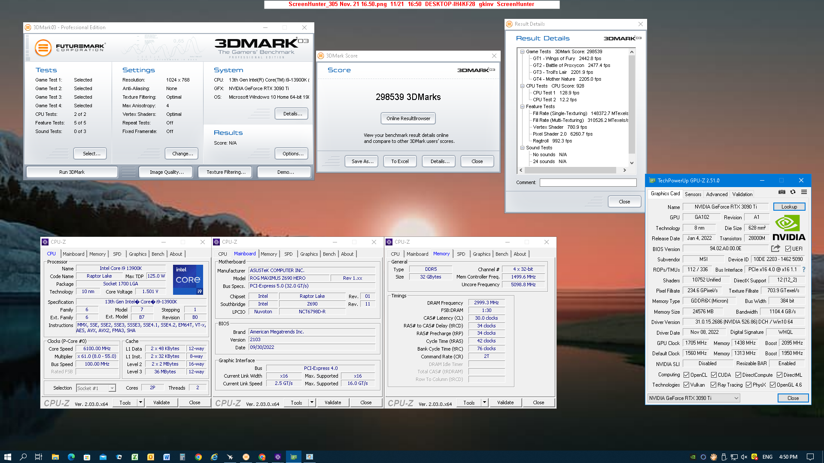The image size is (824, 463).
Task: Switch to 3DMark03 taskbar icon
Action: (x=246, y=457)
